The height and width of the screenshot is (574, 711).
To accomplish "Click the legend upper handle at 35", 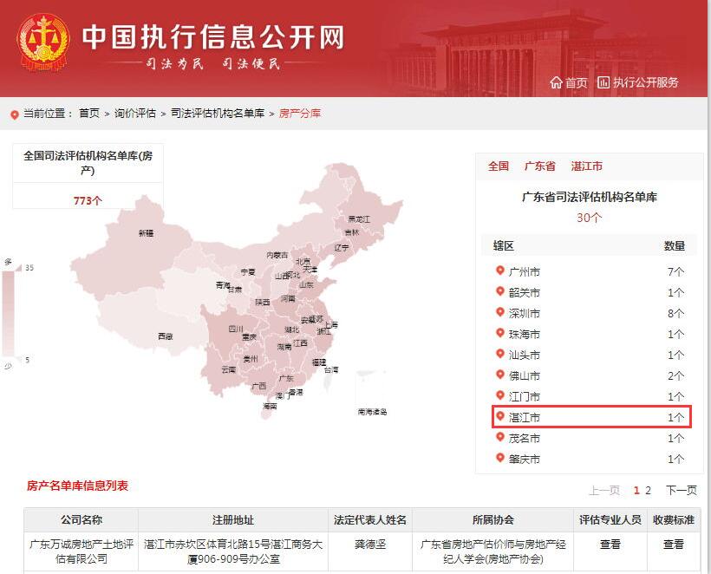I will pyautogui.click(x=19, y=269).
